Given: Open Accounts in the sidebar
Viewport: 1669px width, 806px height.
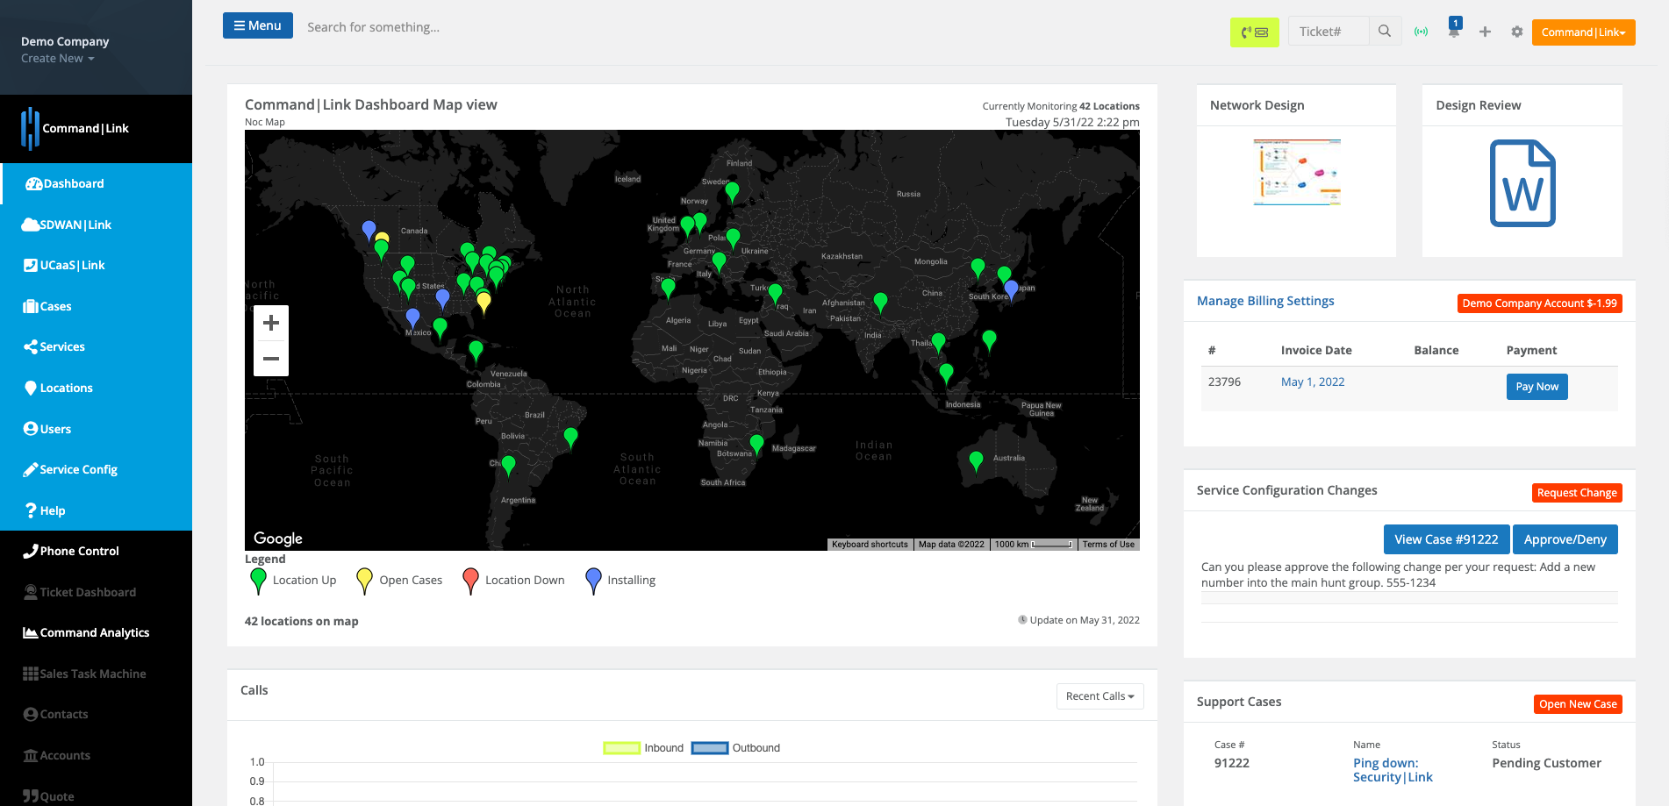Looking at the screenshot, I should coord(97,755).
